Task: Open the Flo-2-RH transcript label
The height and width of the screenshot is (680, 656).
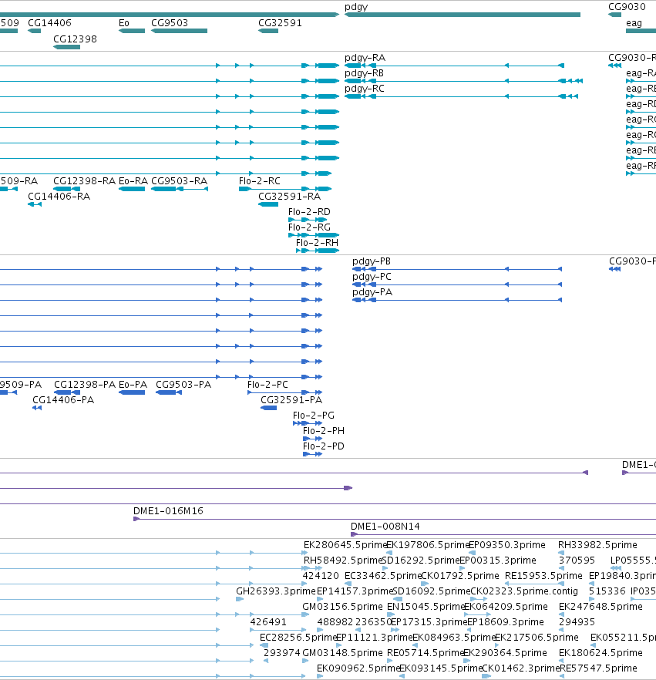Action: 317,242
